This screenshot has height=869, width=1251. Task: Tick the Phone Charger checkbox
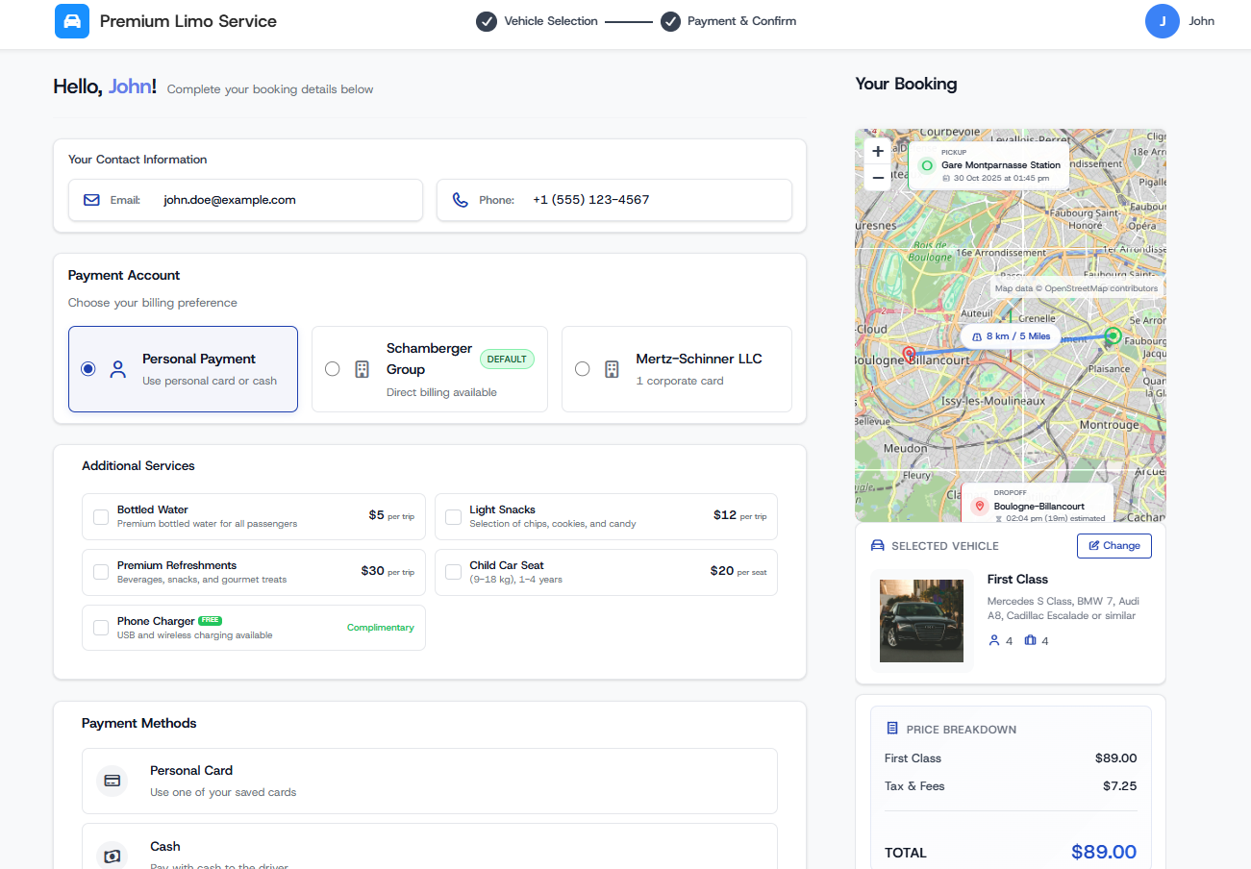(x=101, y=628)
